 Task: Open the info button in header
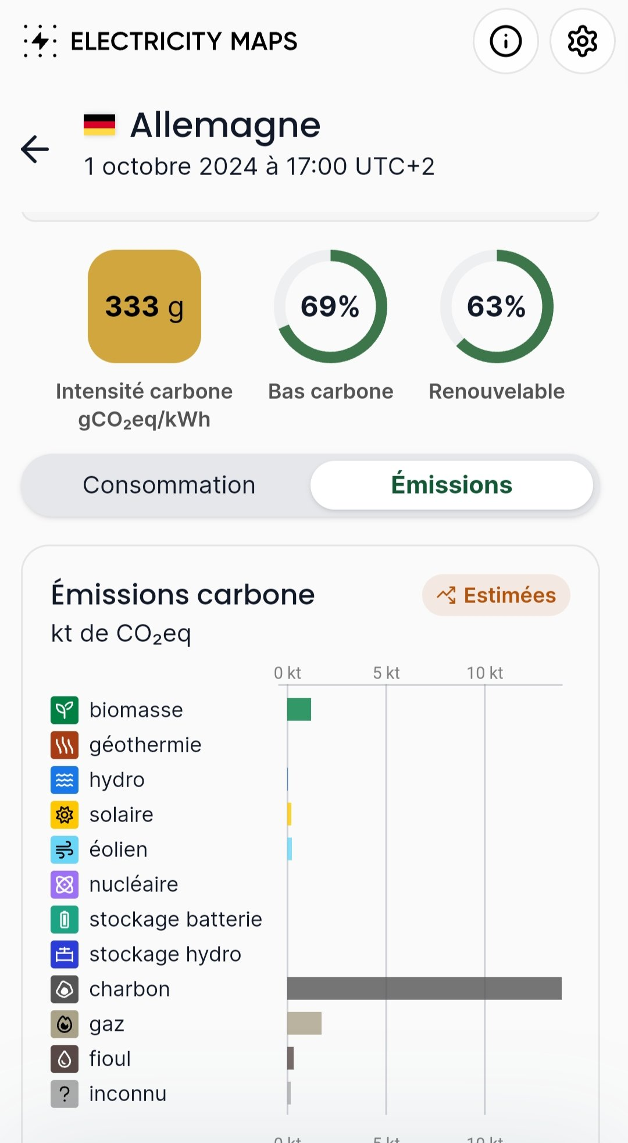tap(505, 41)
